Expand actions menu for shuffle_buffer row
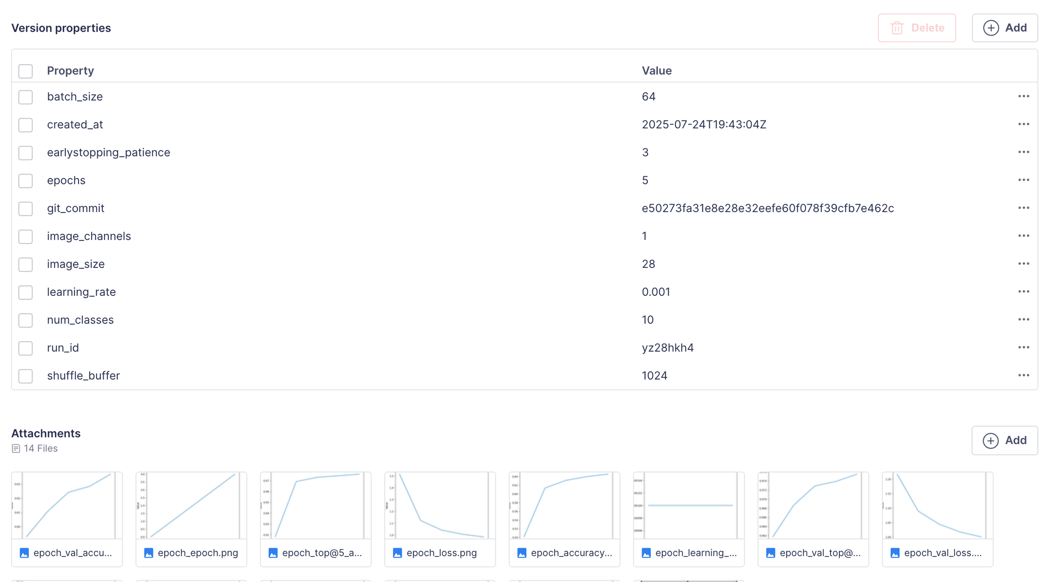The image size is (1055, 582). (x=1023, y=375)
